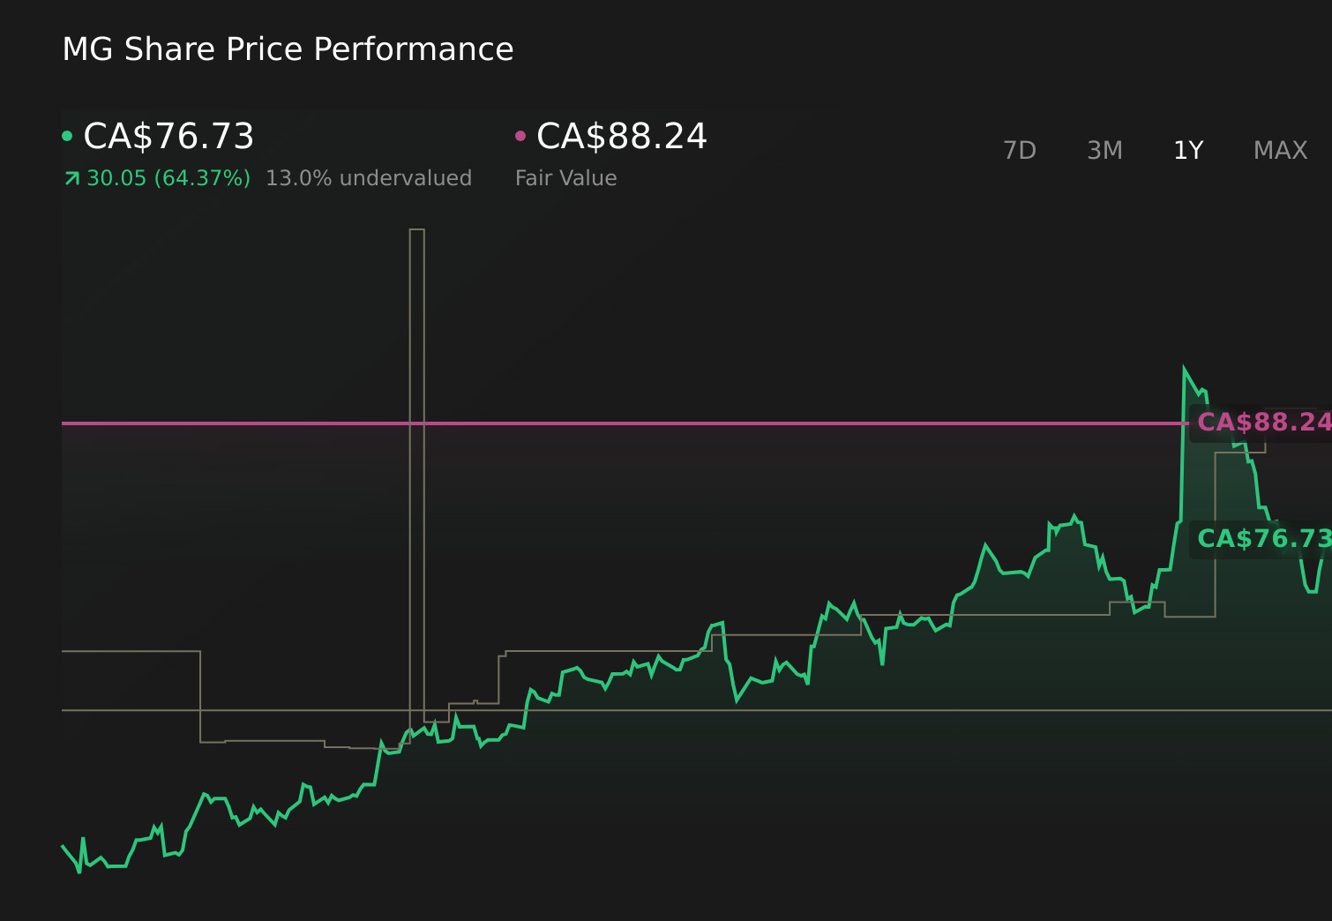Click the pink fair value horizontal line
Screen dimensions: 1332x921
tap(617, 423)
